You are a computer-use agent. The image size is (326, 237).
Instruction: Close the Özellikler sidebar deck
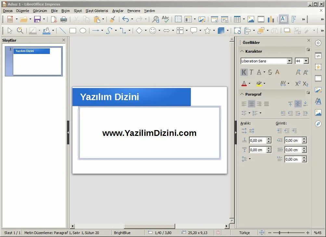pos(309,40)
